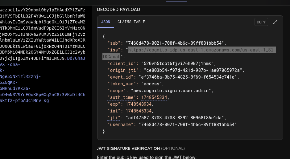Click the "Enter the public key" instruction text

pos(147,157)
